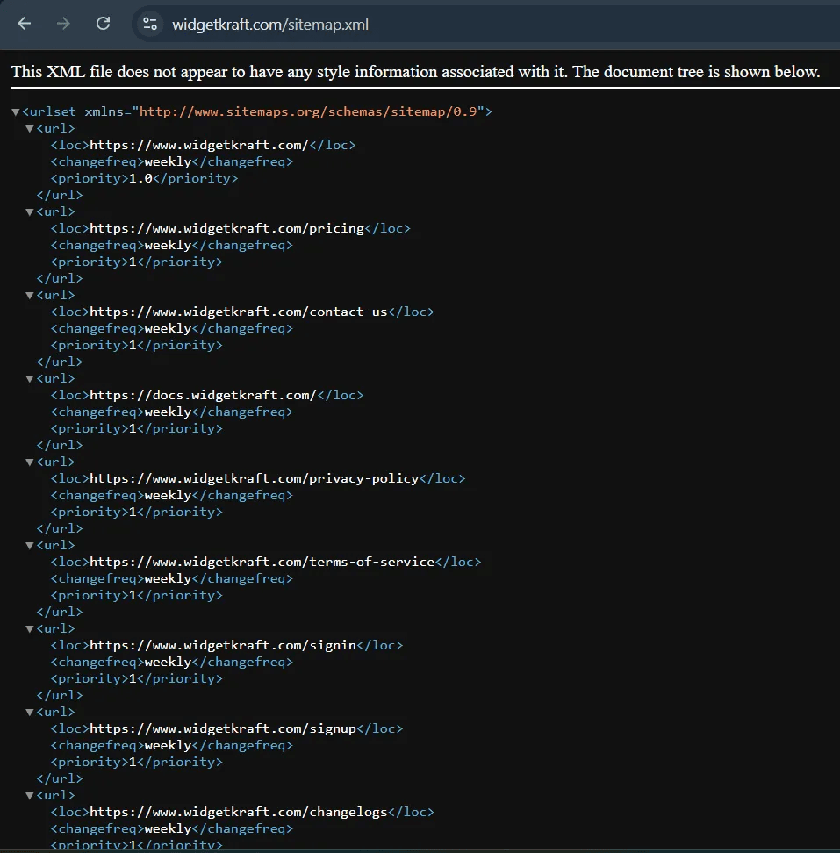Open site settings via the address bar icon
Screen dimensions: 840x853
coord(149,24)
